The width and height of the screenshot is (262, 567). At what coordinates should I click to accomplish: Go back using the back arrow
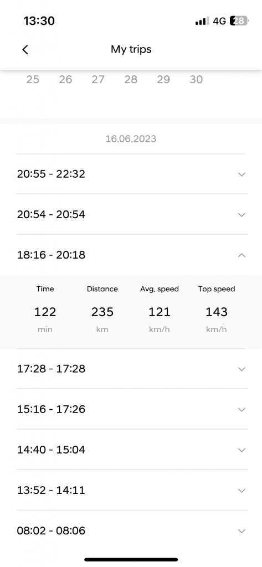click(x=25, y=49)
